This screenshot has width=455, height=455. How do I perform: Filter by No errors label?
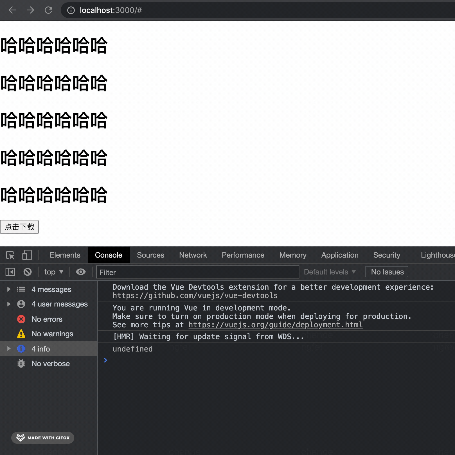pyautogui.click(x=47, y=319)
